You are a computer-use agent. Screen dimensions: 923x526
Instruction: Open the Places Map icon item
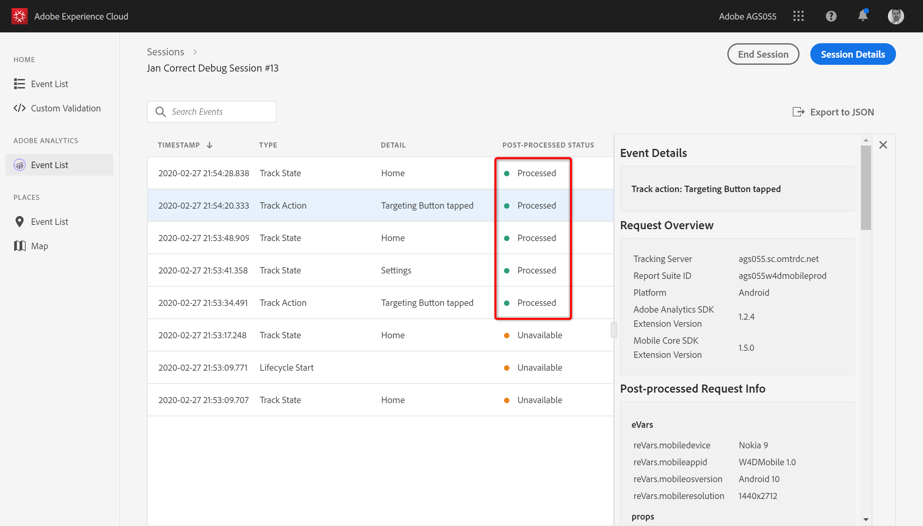20,246
